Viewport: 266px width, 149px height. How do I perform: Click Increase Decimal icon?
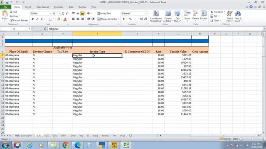pos(141,19)
